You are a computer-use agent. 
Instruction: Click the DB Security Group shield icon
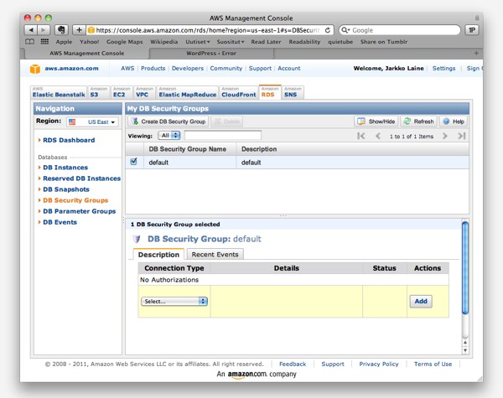click(x=137, y=239)
